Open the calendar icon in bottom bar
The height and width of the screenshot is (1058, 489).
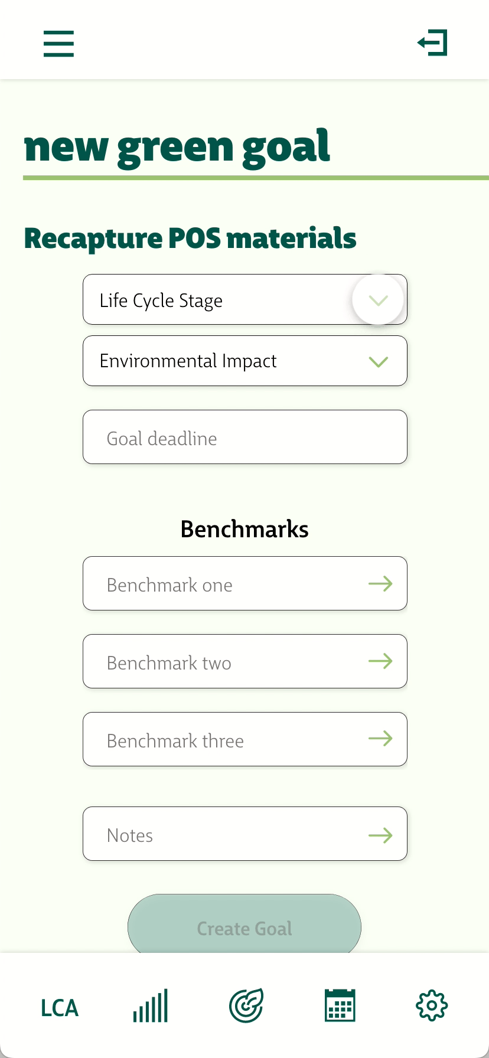(340, 1005)
